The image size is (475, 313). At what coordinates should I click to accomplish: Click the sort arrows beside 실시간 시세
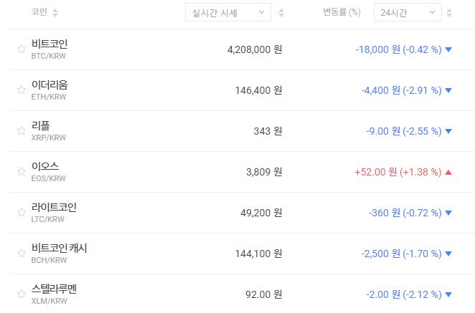pyautogui.click(x=281, y=13)
